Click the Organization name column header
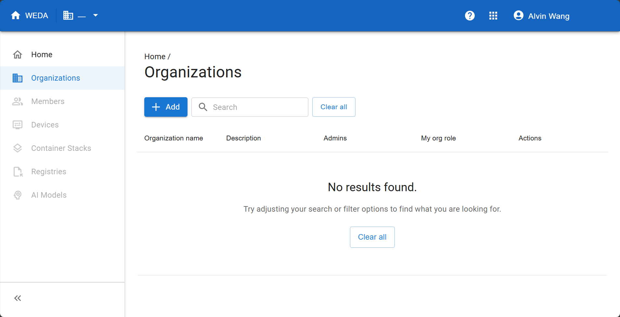 pos(174,138)
